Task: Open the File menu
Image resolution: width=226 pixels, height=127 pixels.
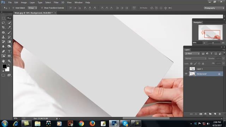Action: pos(10,2)
